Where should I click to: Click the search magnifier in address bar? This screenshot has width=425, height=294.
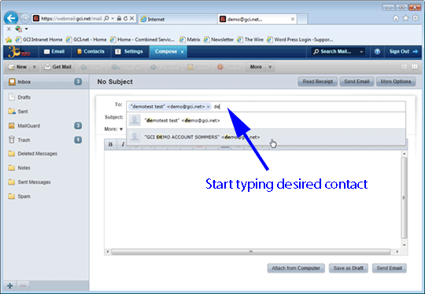pos(106,18)
